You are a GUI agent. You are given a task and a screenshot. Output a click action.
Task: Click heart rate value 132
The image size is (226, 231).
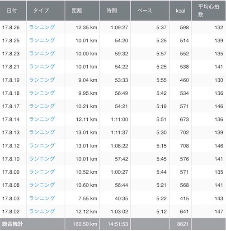(x=219, y=28)
